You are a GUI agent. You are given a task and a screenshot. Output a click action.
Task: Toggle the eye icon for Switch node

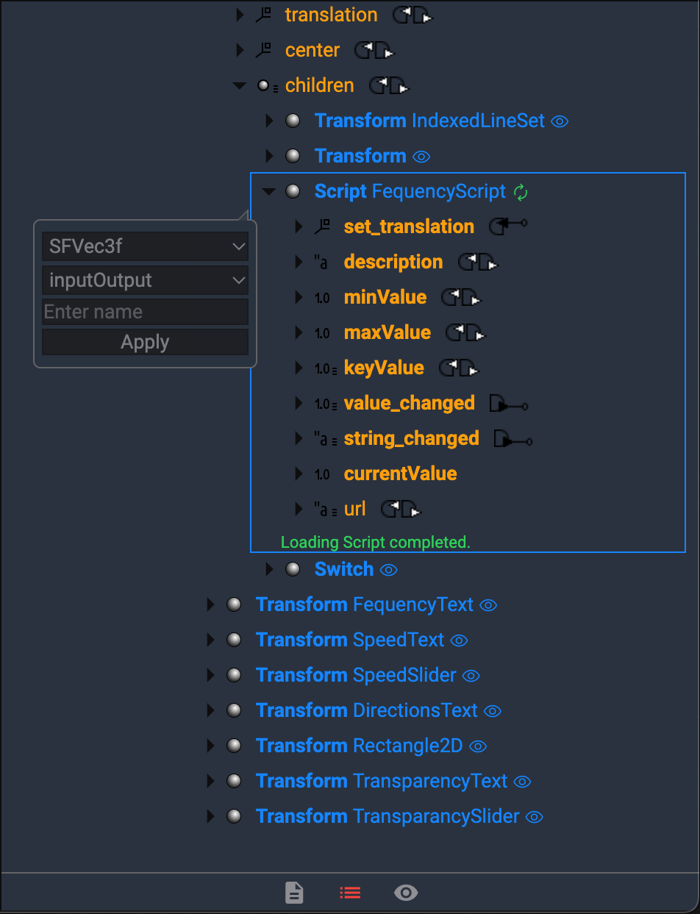[x=389, y=570]
